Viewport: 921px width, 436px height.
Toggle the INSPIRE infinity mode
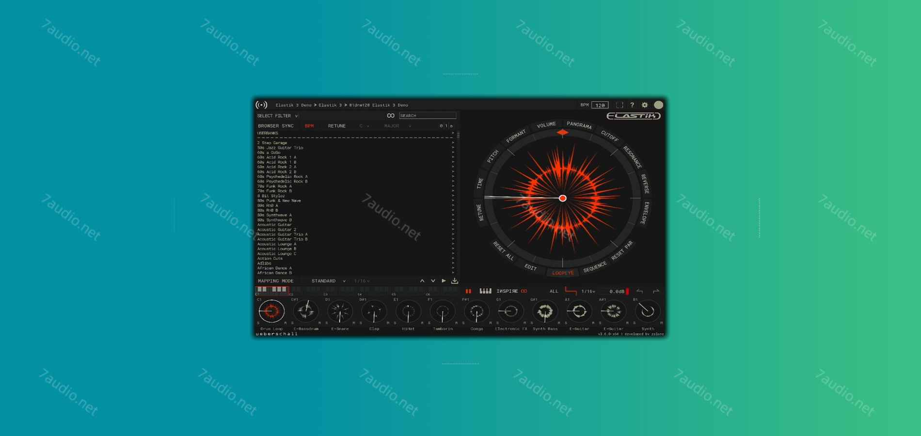pos(524,291)
